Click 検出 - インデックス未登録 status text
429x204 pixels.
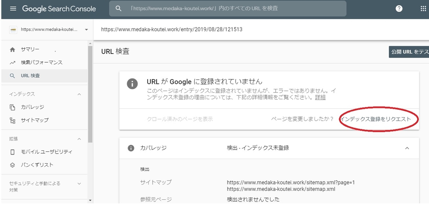pos(258,148)
